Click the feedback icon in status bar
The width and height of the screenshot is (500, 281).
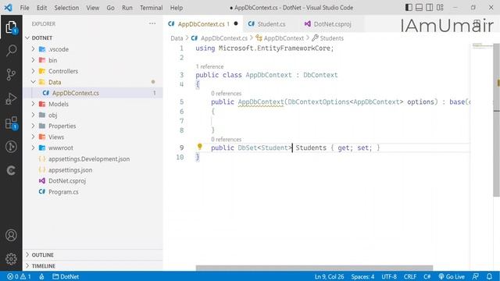(x=476, y=276)
